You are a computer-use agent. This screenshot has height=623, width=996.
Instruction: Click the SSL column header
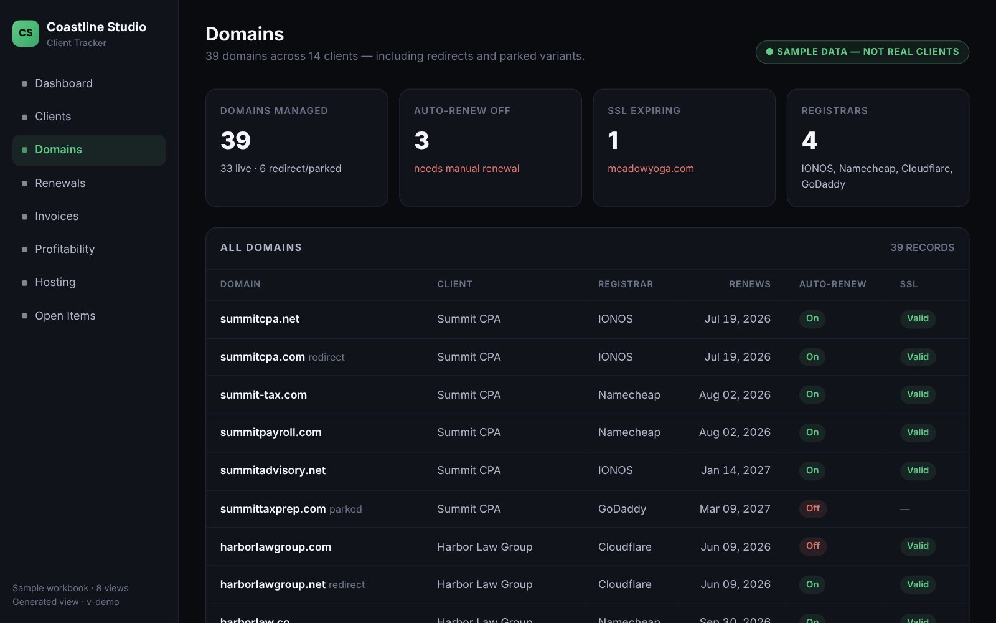(909, 284)
